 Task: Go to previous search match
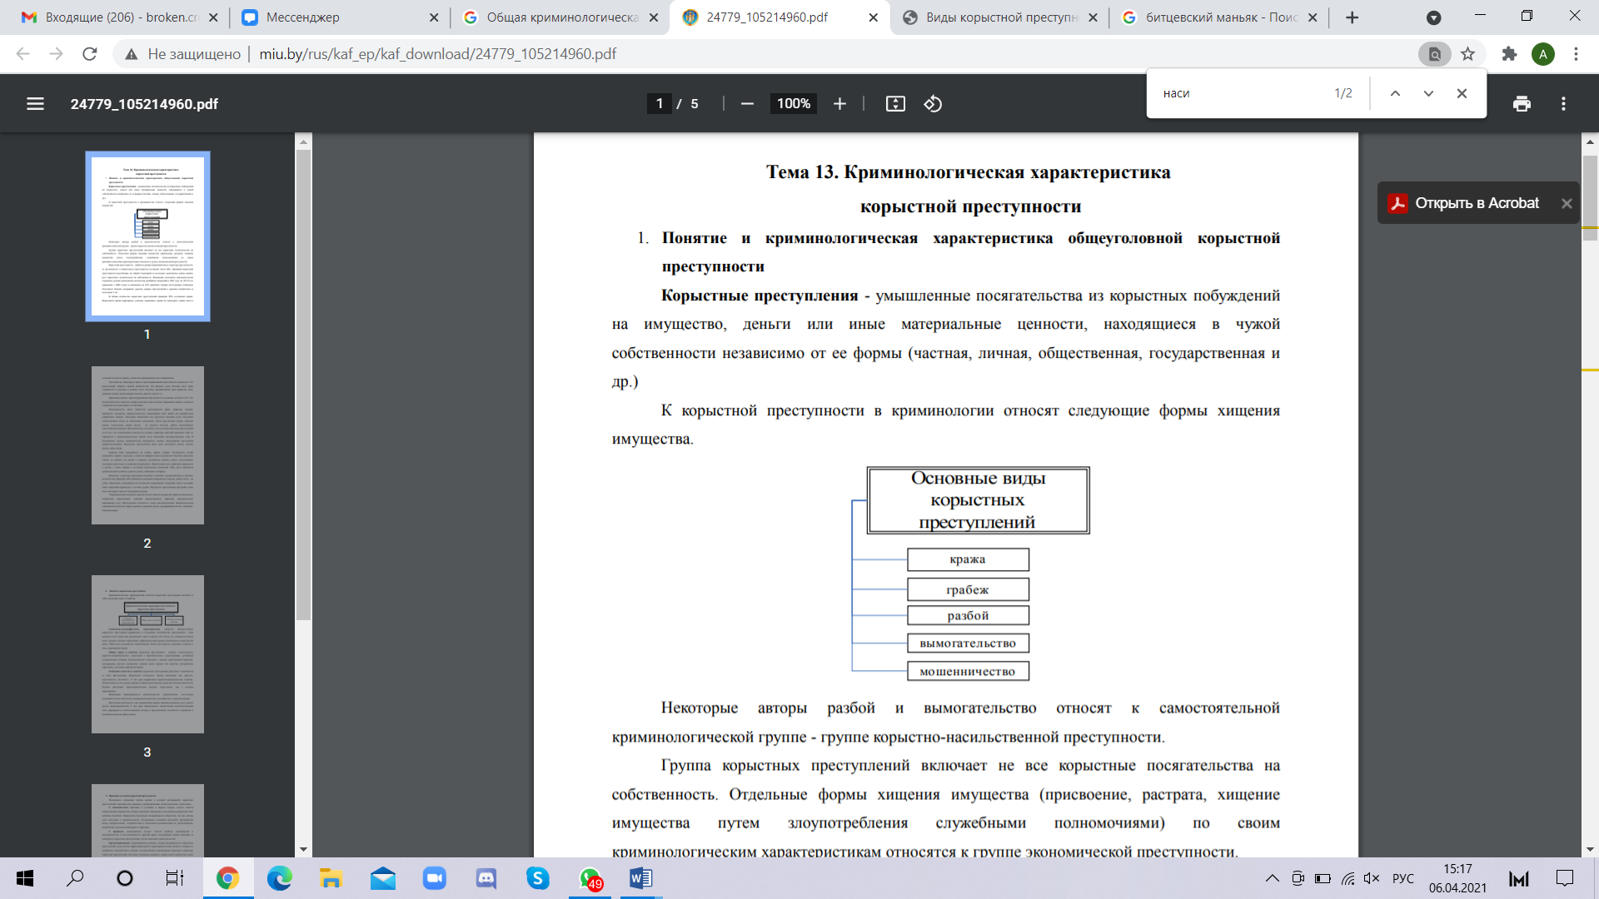pos(1395,93)
